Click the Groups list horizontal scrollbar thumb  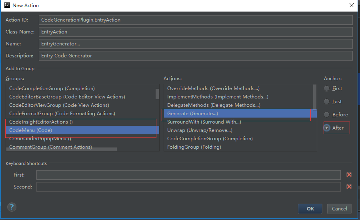(x=62, y=149)
